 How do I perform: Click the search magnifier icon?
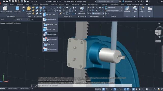pyautogui.click(x=120, y=1)
